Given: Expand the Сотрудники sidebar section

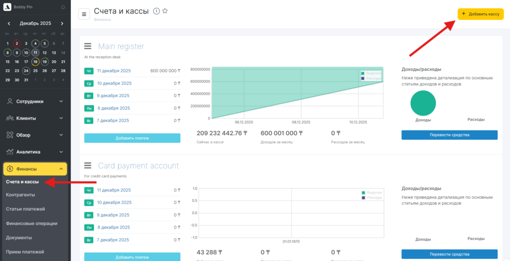Looking at the screenshot, I should [35, 102].
